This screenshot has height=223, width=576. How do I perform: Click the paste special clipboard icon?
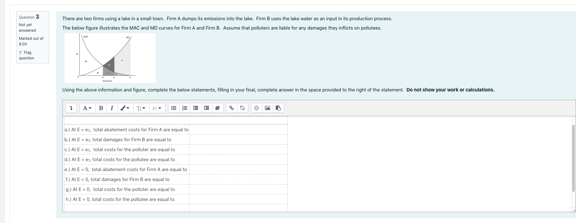coord(278,108)
